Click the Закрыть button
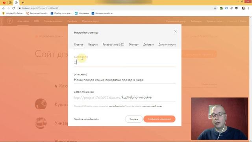 pos(134,119)
